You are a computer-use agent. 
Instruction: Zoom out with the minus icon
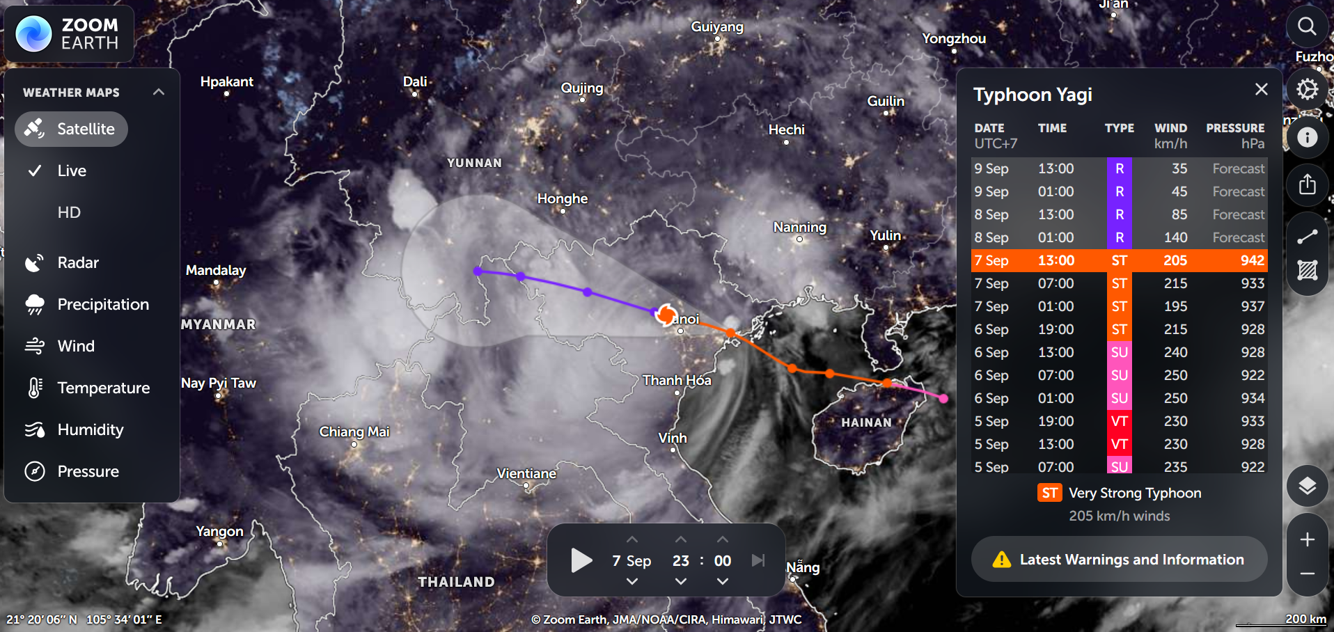click(x=1307, y=574)
